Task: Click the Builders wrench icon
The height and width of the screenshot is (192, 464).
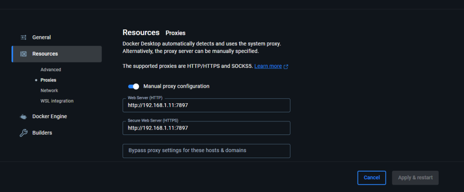Action: [x=24, y=133]
